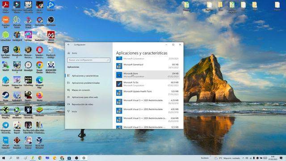Open the orange DeX desktop icon
The width and height of the screenshot is (286, 161).
coord(5,20)
